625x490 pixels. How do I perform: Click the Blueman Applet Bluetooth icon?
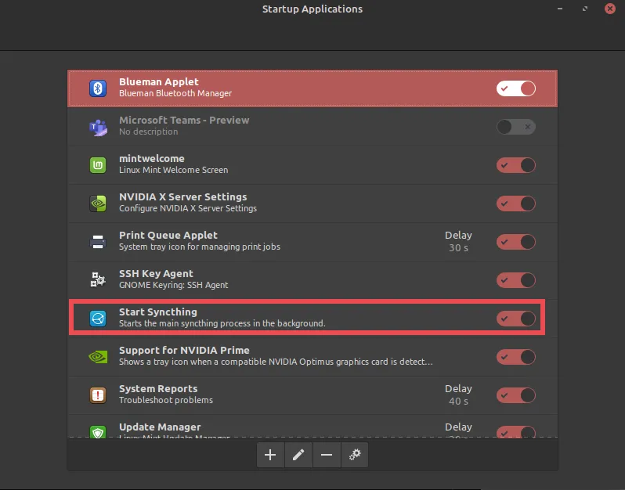click(98, 88)
